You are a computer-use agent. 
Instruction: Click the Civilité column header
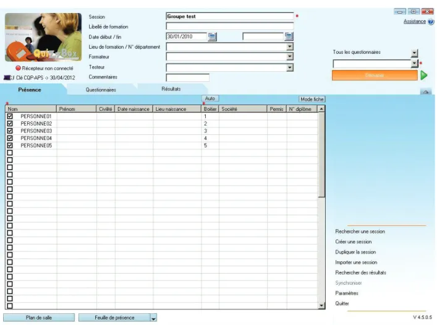tap(106, 109)
